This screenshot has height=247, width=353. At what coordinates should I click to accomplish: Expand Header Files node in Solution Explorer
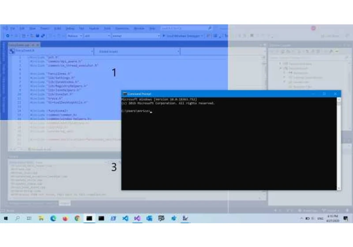284,82
